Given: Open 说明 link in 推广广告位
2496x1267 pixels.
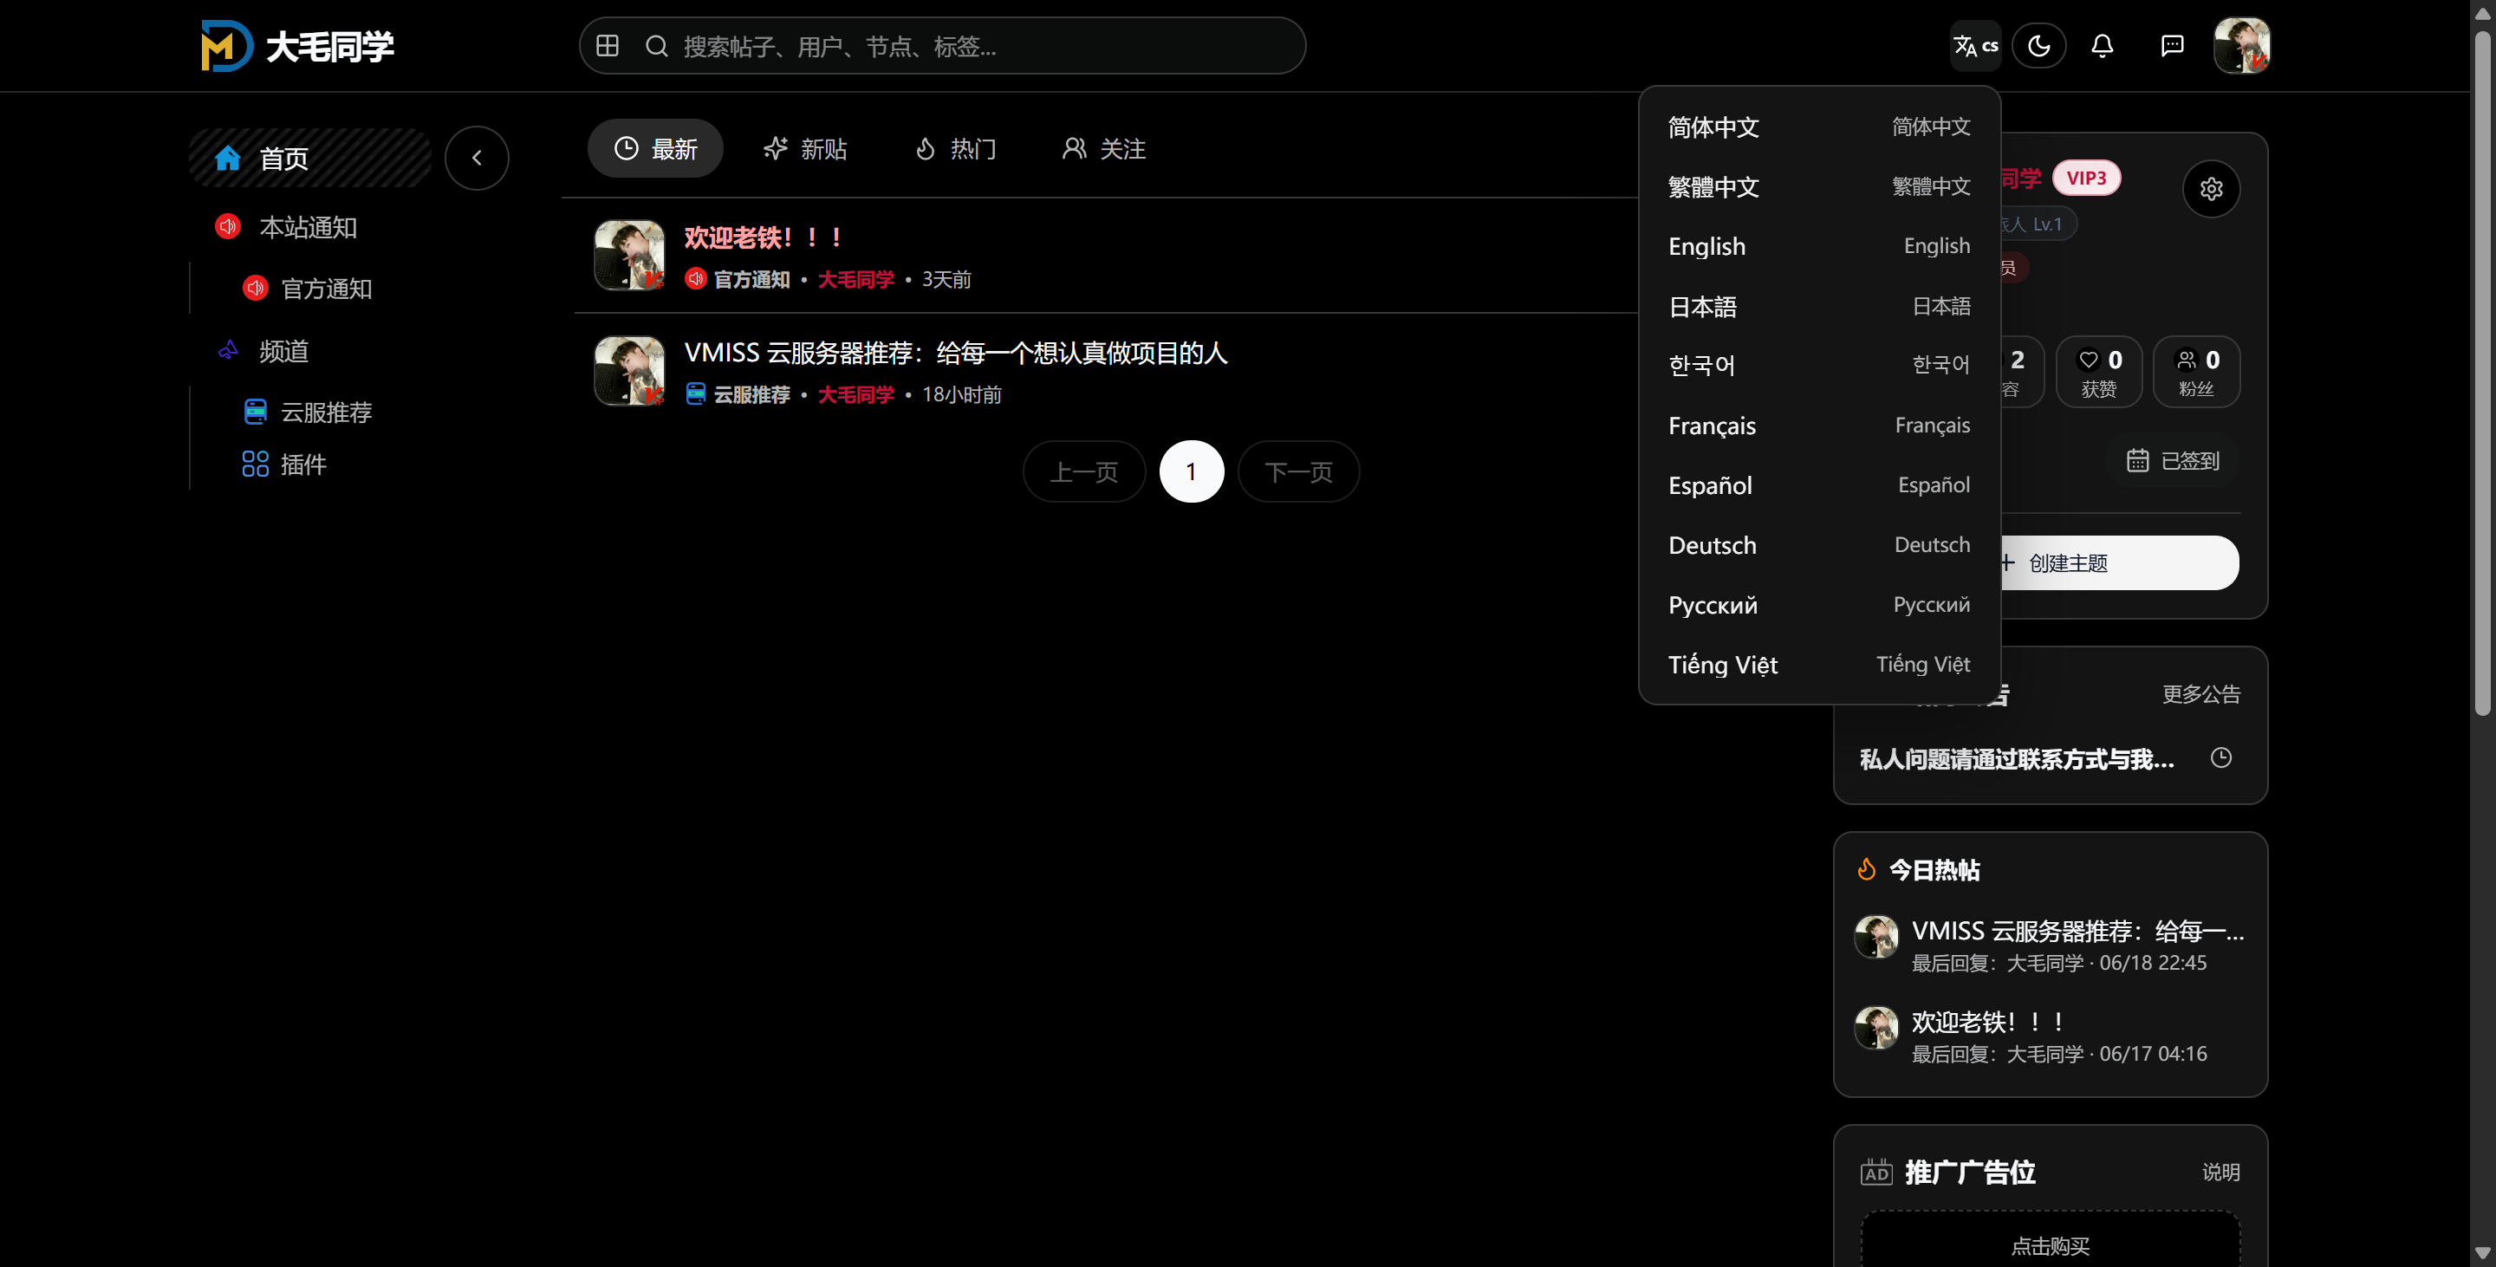Looking at the screenshot, I should [2220, 1172].
